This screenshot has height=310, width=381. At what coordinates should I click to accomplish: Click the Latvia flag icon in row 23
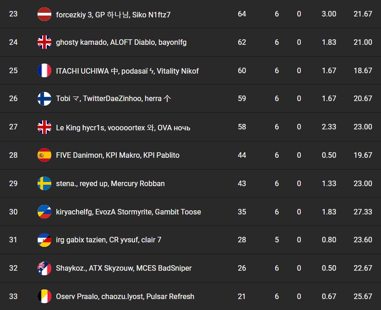coord(44,14)
